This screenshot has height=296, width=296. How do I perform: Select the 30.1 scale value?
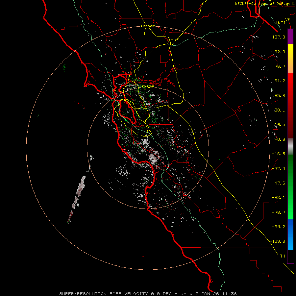280,110
